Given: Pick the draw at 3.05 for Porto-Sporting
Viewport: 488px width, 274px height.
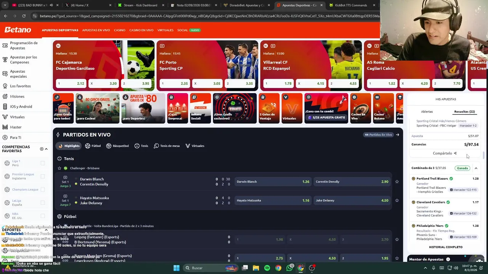Looking at the screenshot, I should 208,83.
